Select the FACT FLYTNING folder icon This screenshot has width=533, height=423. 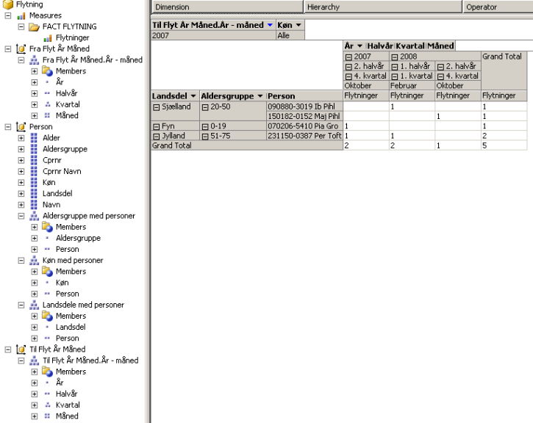click(x=34, y=27)
